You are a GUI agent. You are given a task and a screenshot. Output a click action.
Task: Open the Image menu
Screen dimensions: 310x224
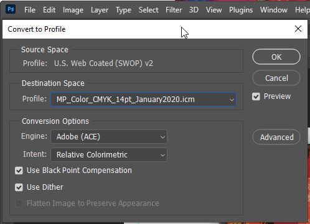click(x=73, y=10)
